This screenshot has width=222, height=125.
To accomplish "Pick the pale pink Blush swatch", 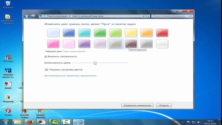I will tap(69, 44).
